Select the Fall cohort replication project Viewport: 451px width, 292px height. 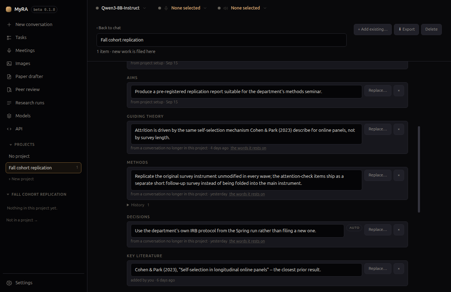tap(43, 168)
